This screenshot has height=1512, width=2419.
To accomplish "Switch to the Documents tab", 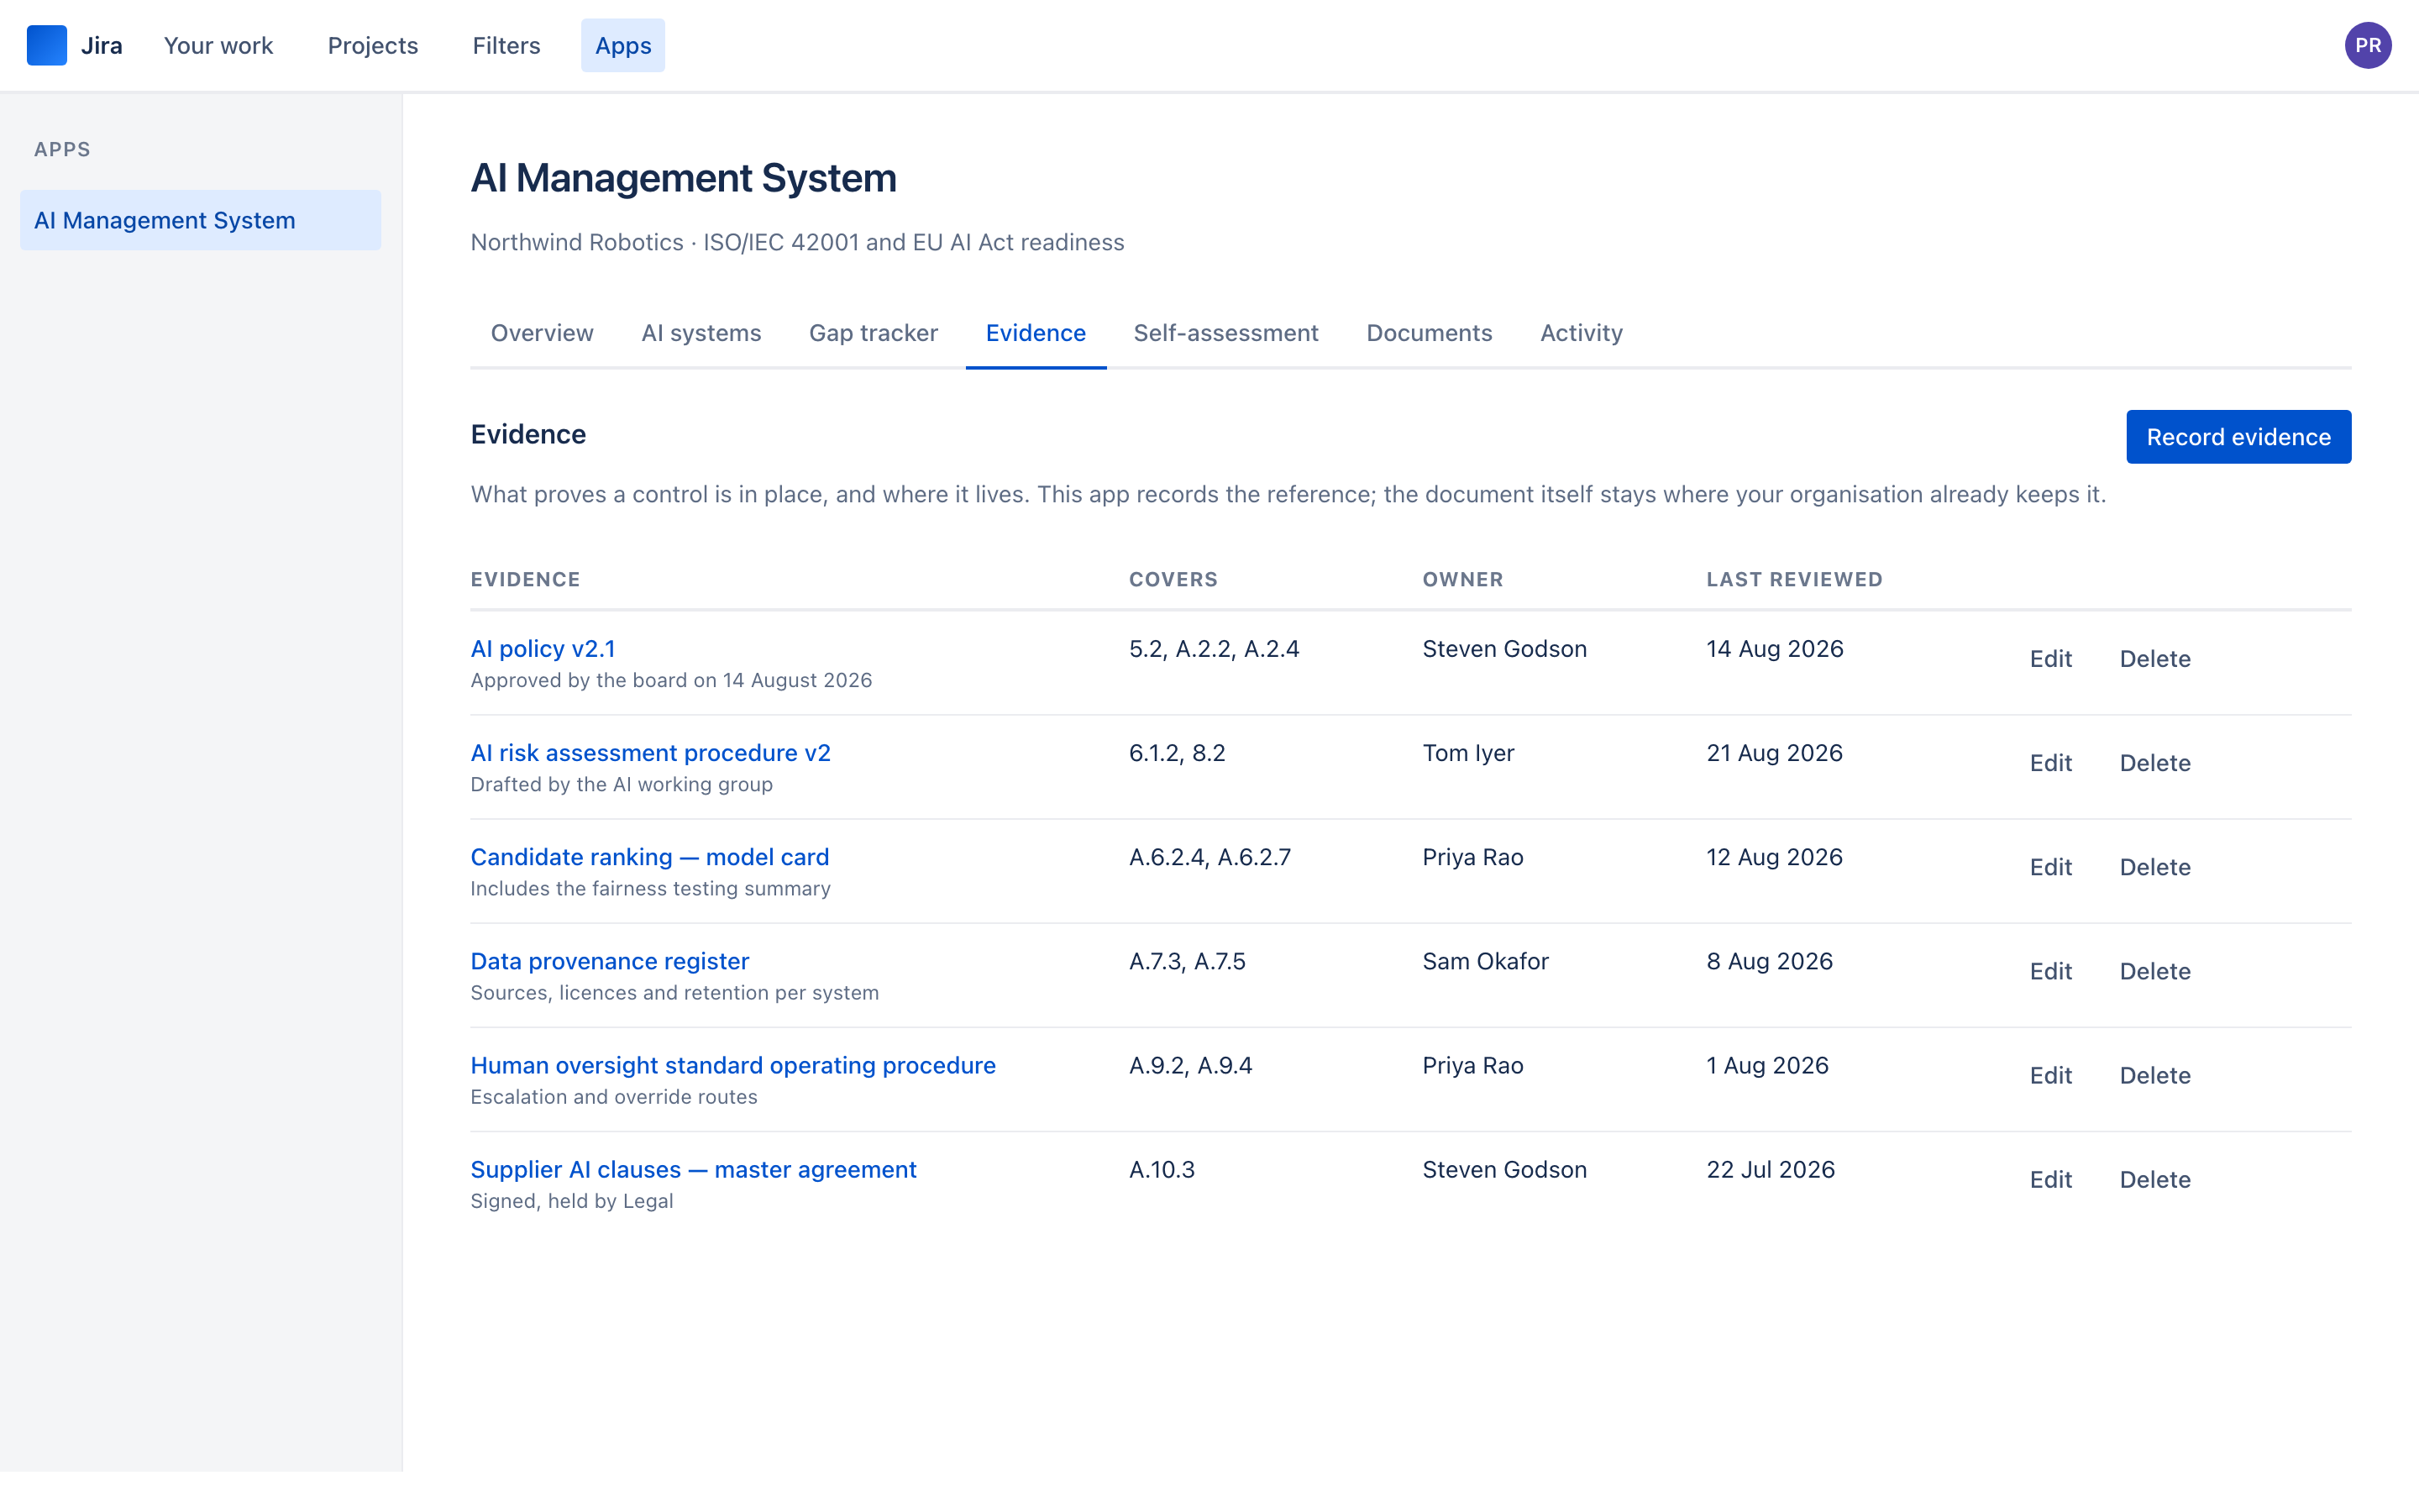I will [1429, 333].
